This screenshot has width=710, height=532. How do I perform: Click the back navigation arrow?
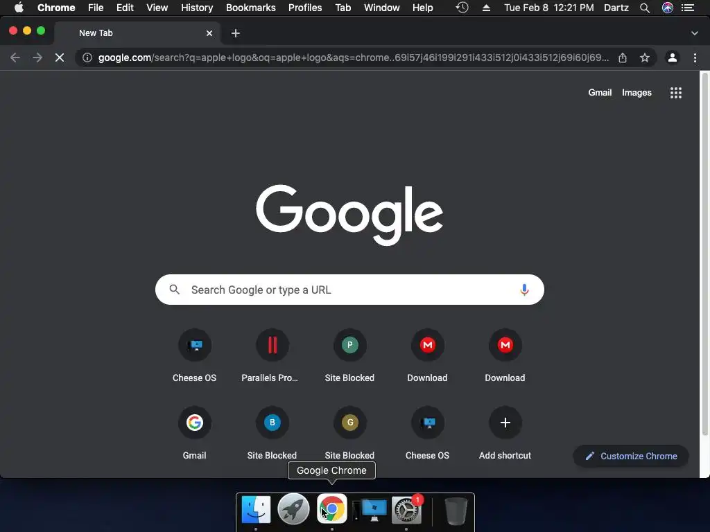coord(15,57)
